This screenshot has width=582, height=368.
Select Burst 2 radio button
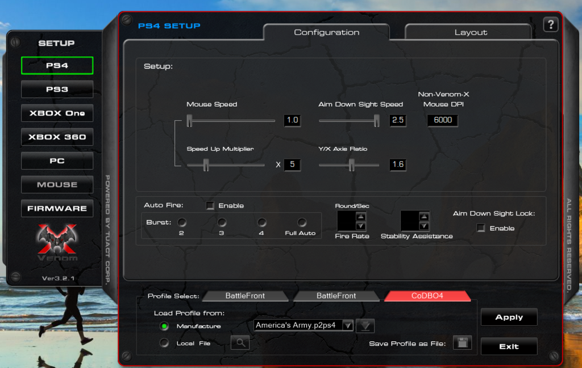tap(181, 222)
